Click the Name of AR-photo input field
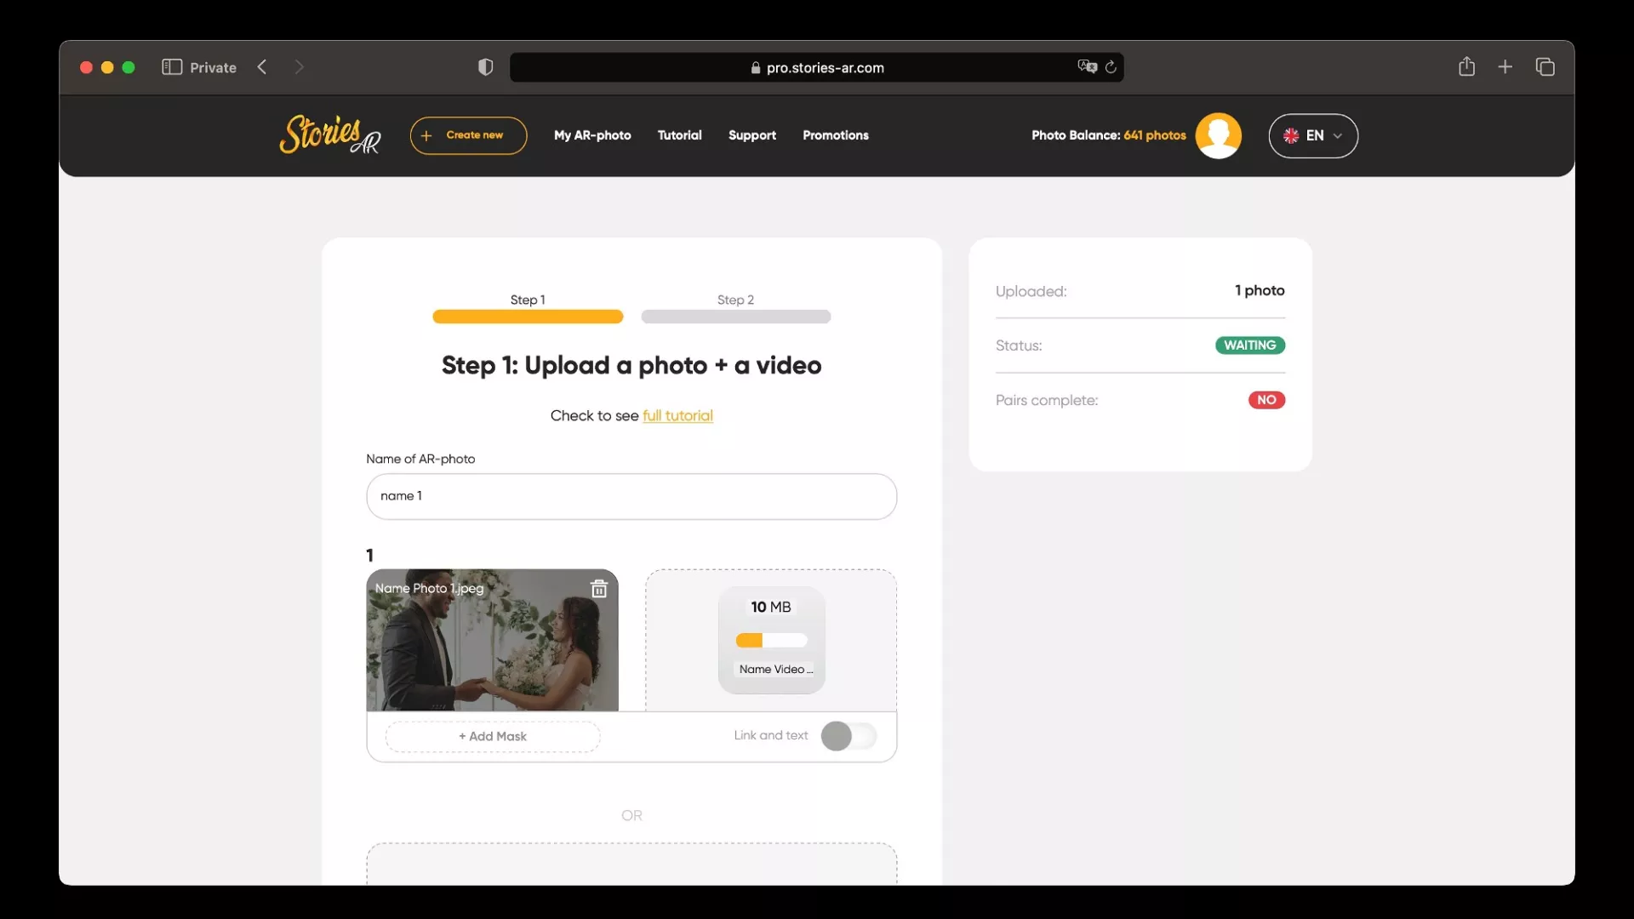This screenshot has height=919, width=1634. 631,496
